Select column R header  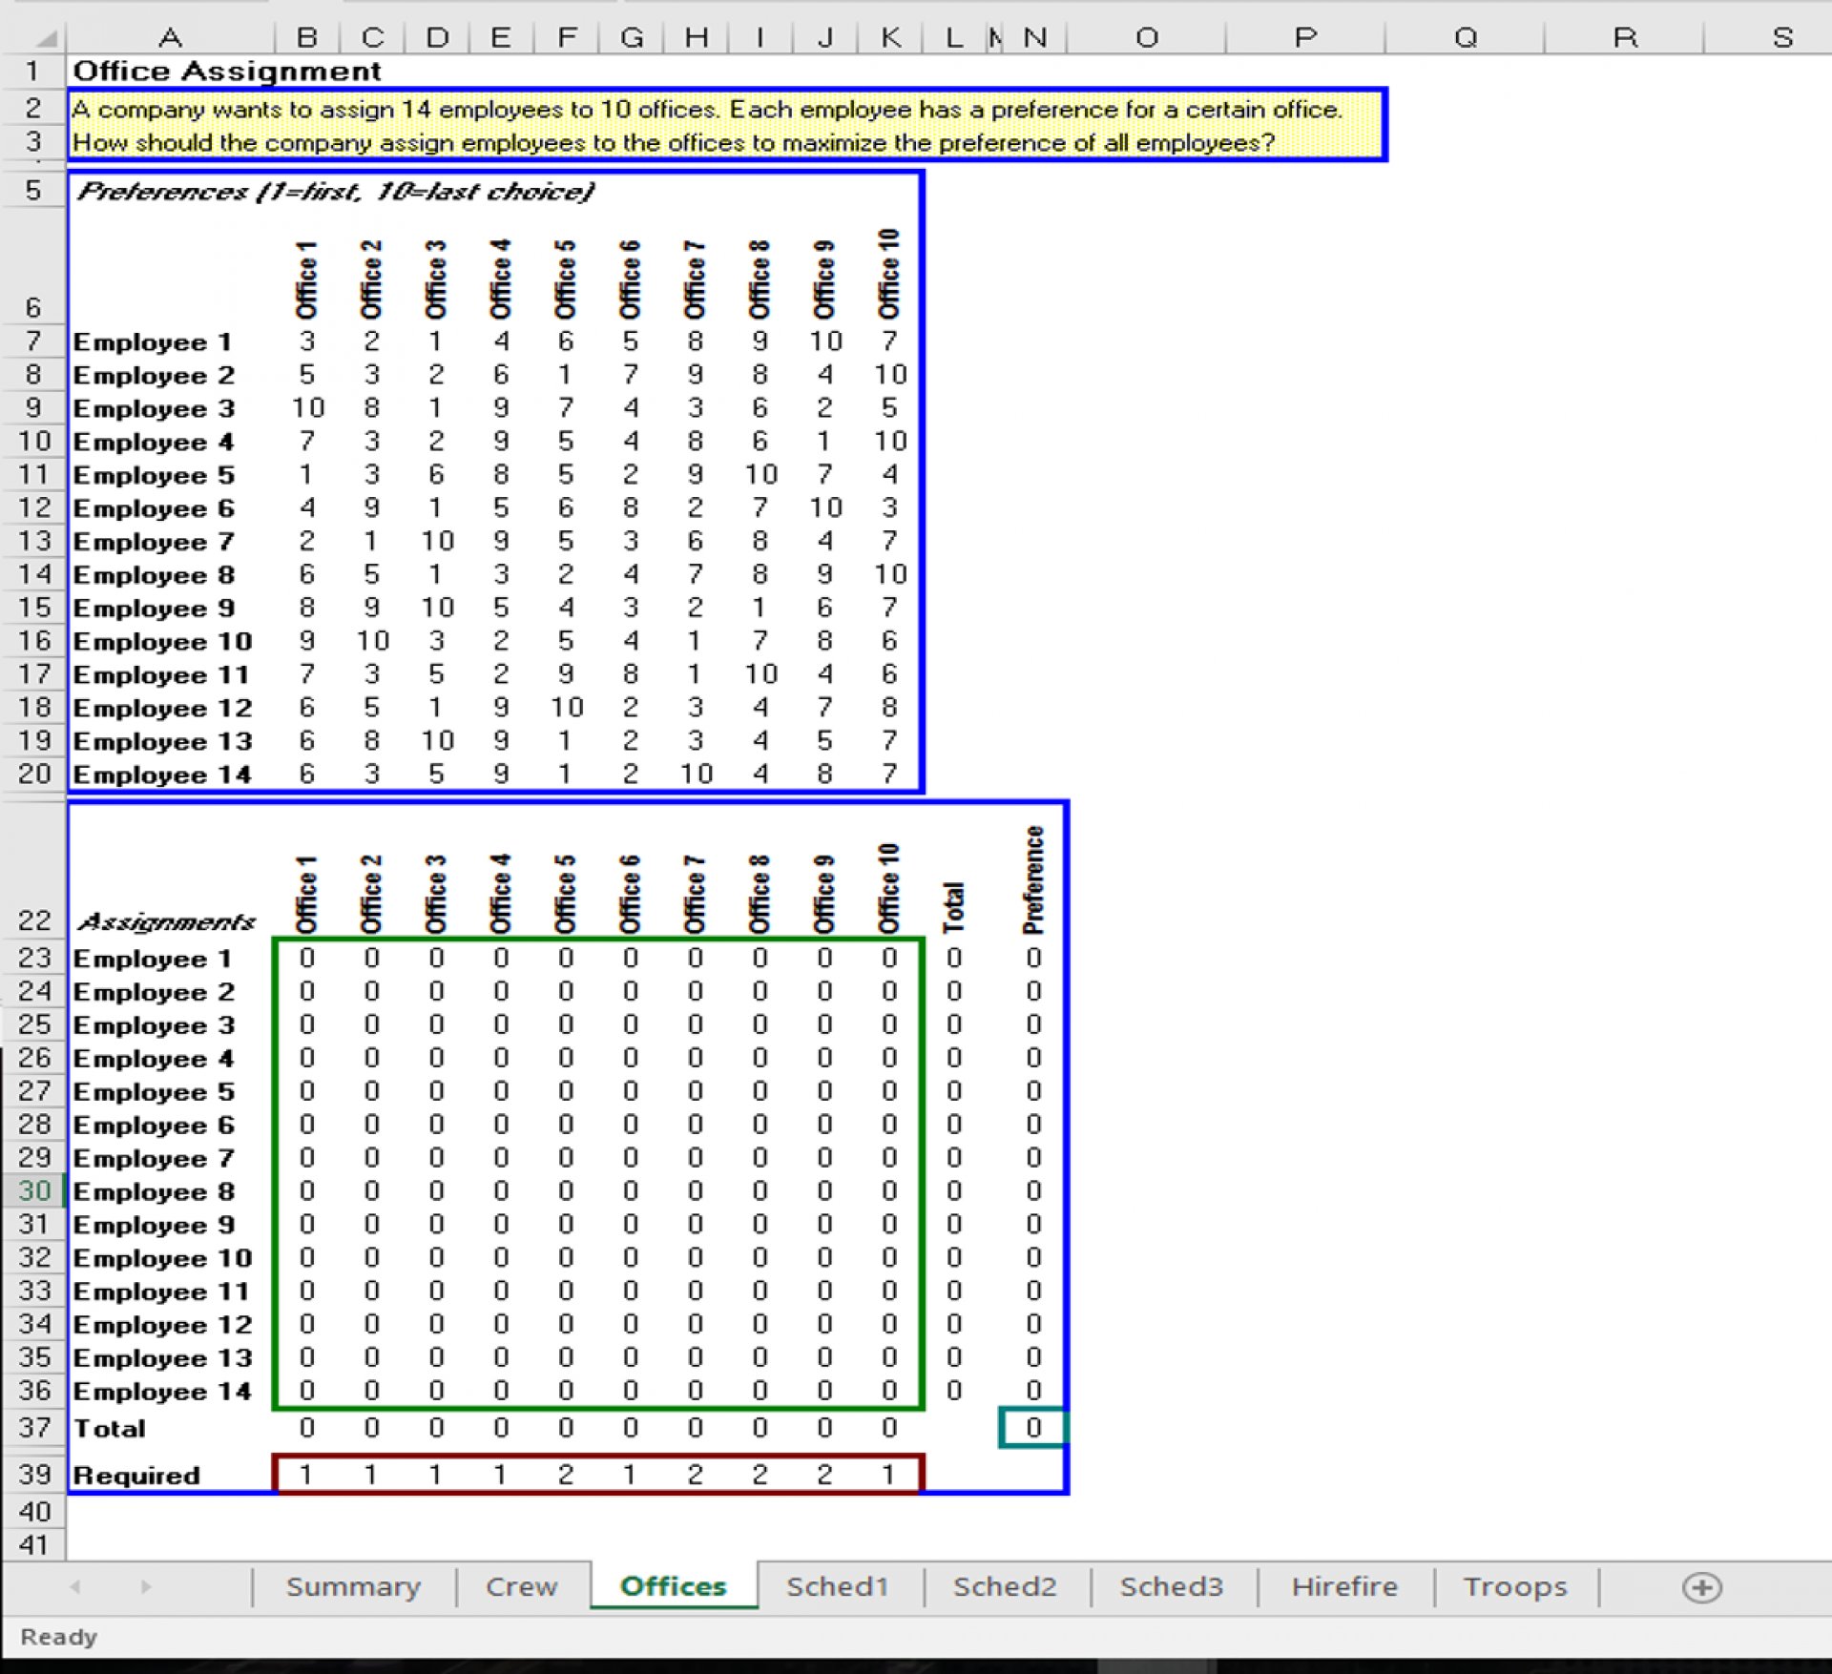(x=1625, y=38)
